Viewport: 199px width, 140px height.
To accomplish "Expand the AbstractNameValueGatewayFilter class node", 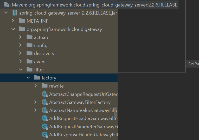I will click(x=36, y=110).
